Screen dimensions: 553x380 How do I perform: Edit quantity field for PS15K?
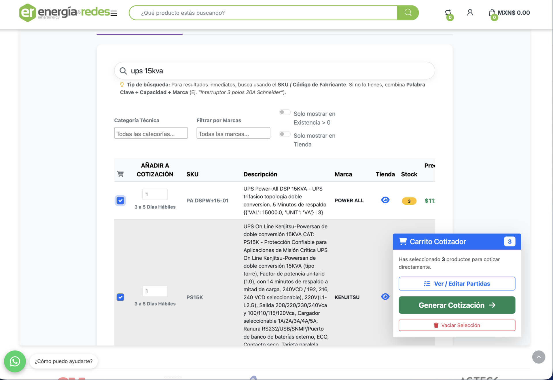point(155,291)
